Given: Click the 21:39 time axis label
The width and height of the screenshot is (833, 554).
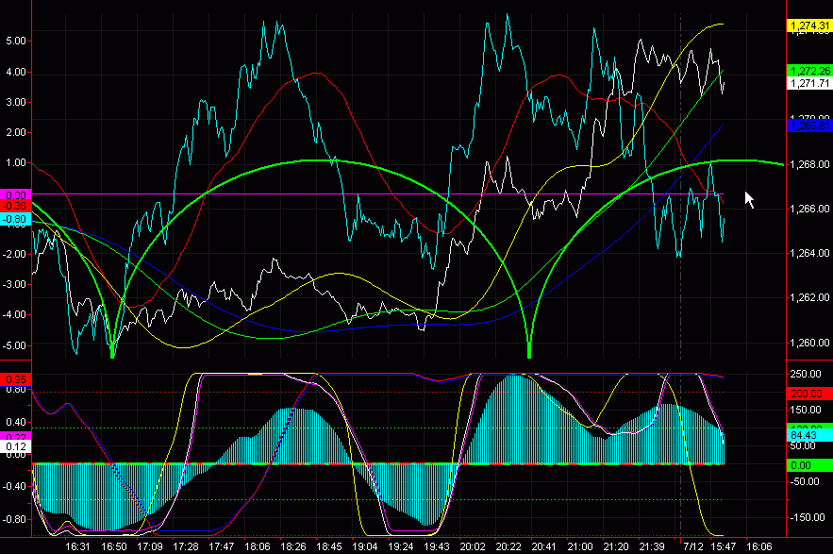Looking at the screenshot, I should pyautogui.click(x=651, y=546).
